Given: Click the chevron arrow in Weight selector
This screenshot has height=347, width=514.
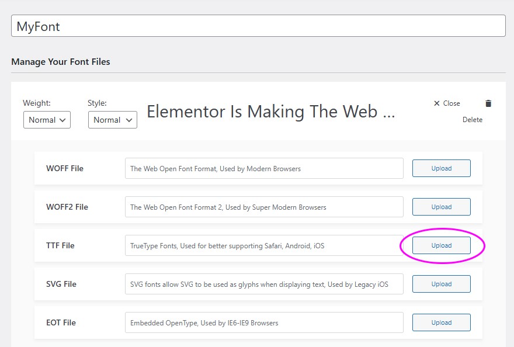Looking at the screenshot, I should coord(62,120).
